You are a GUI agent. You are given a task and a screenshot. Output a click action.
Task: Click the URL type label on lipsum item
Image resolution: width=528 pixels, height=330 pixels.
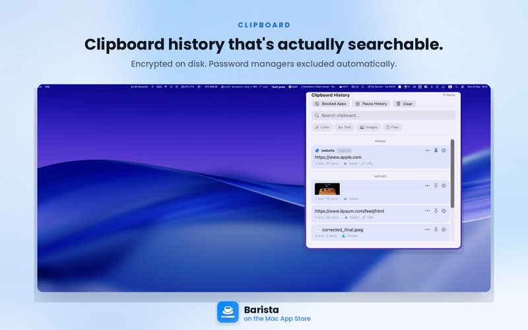tap(370, 217)
